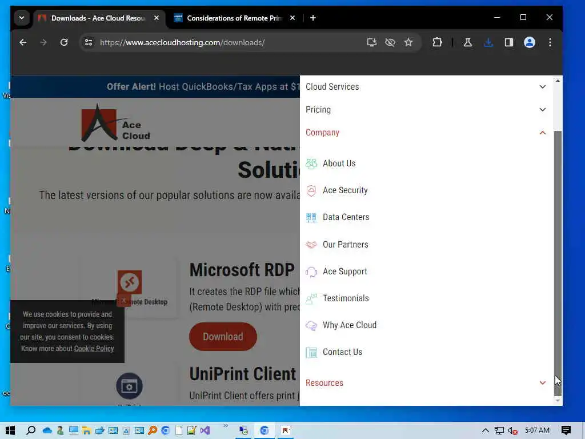Select Resources menu heading
This screenshot has width=585, height=439.
[x=324, y=382]
